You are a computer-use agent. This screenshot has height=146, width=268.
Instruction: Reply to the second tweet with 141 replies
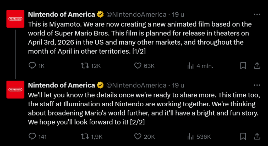point(32,137)
